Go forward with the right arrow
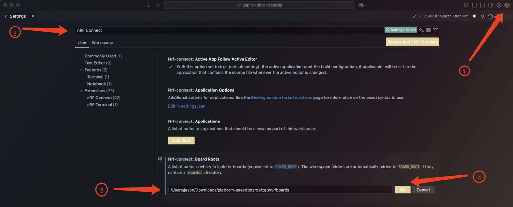The image size is (513, 207). (x=157, y=5)
